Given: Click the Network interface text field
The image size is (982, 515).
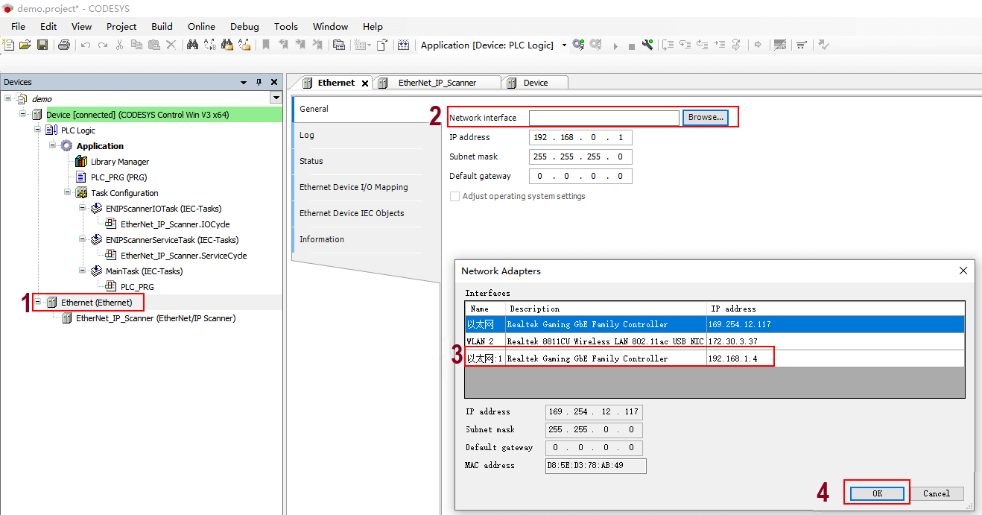Looking at the screenshot, I should point(604,118).
